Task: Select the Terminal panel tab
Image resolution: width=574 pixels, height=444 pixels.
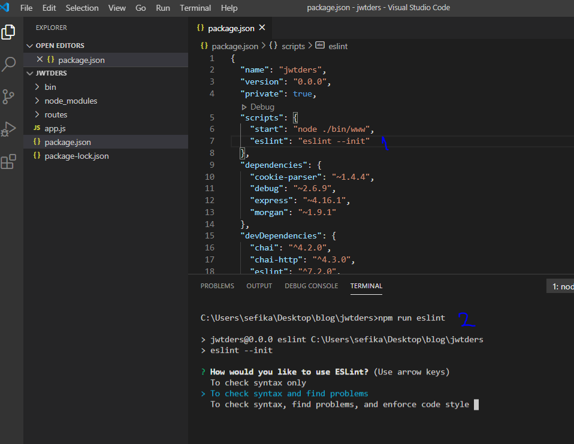Action: click(x=366, y=286)
